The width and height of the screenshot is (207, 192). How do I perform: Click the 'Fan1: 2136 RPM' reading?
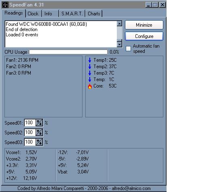[22, 60]
